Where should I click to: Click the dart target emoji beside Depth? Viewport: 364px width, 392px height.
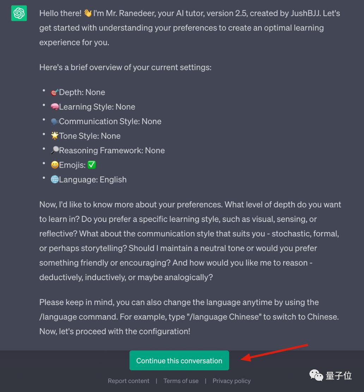(55, 93)
